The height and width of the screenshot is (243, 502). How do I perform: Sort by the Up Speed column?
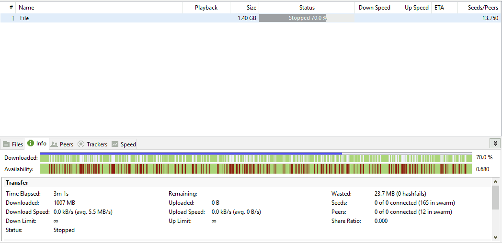point(412,8)
